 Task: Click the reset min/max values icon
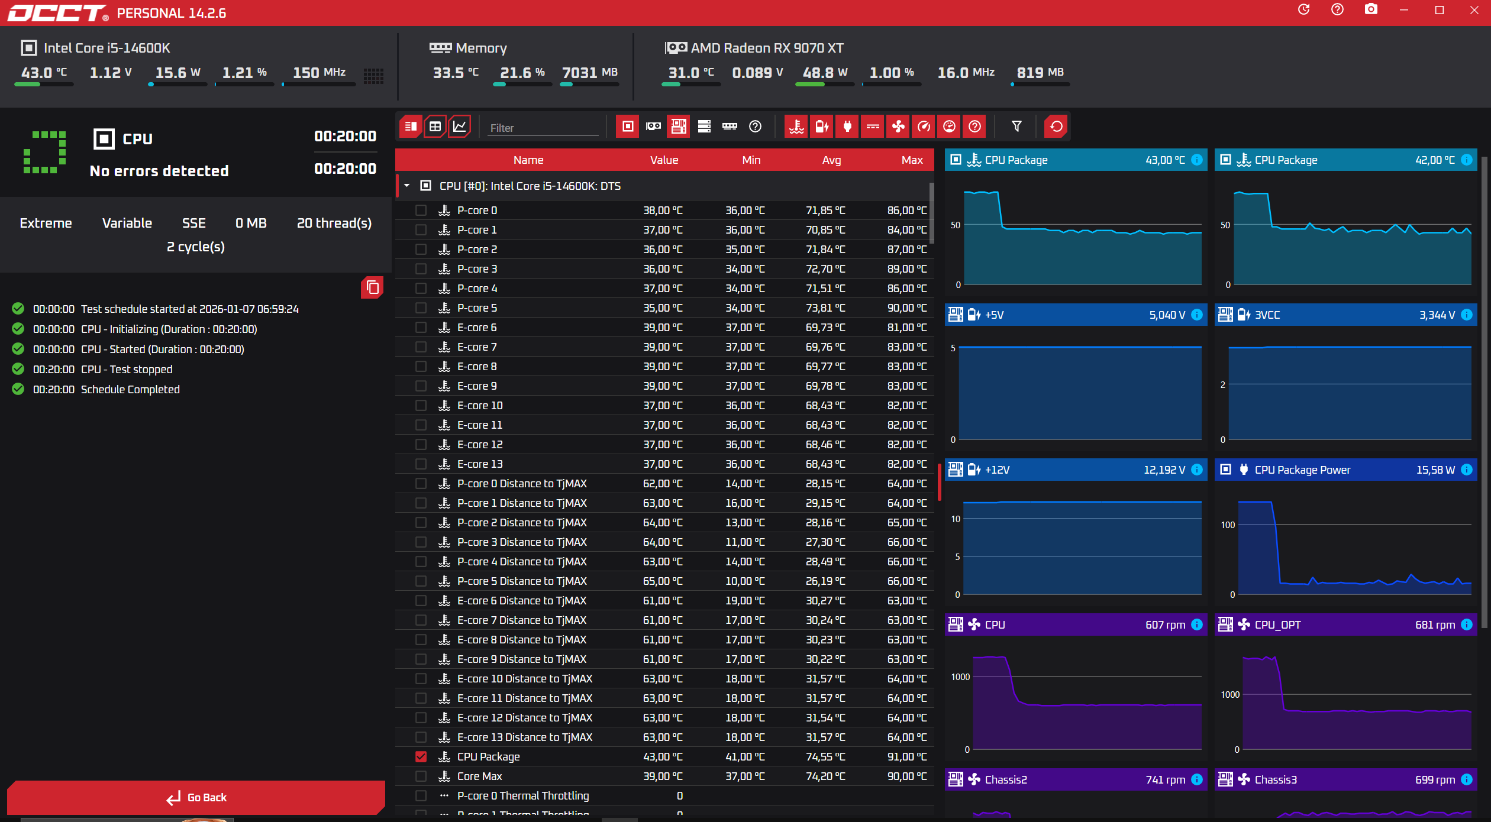pyautogui.click(x=1056, y=127)
